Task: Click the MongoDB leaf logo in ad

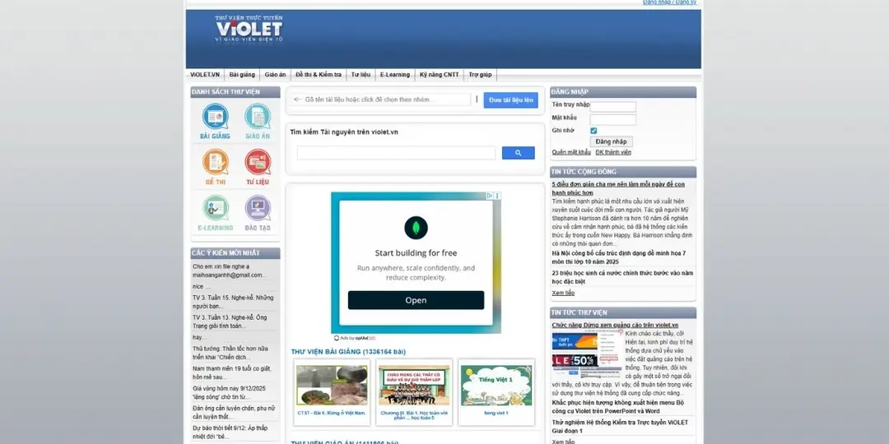Action: (x=416, y=227)
